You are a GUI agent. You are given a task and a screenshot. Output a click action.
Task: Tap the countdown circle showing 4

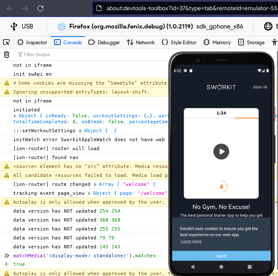click(221, 187)
